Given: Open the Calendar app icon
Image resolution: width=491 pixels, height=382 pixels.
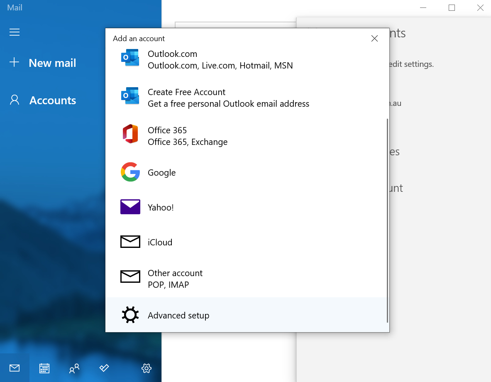Looking at the screenshot, I should tap(44, 368).
